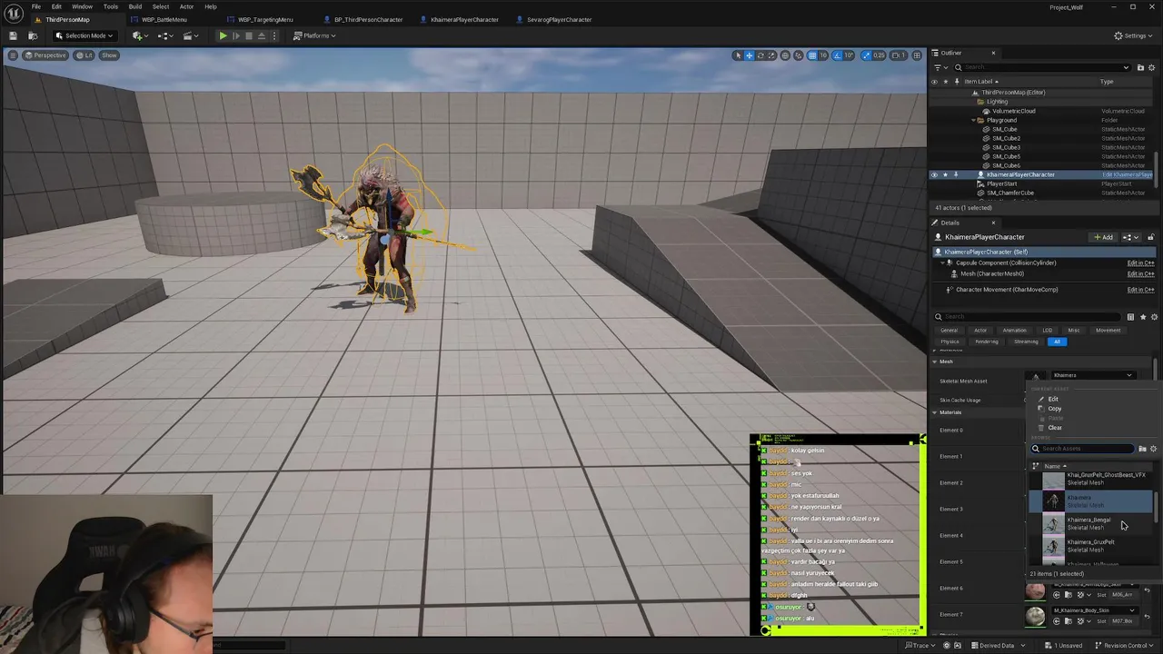
Task: Select Khaimera_GruxPelt skeletal mesh in list
Action: click(x=1090, y=546)
